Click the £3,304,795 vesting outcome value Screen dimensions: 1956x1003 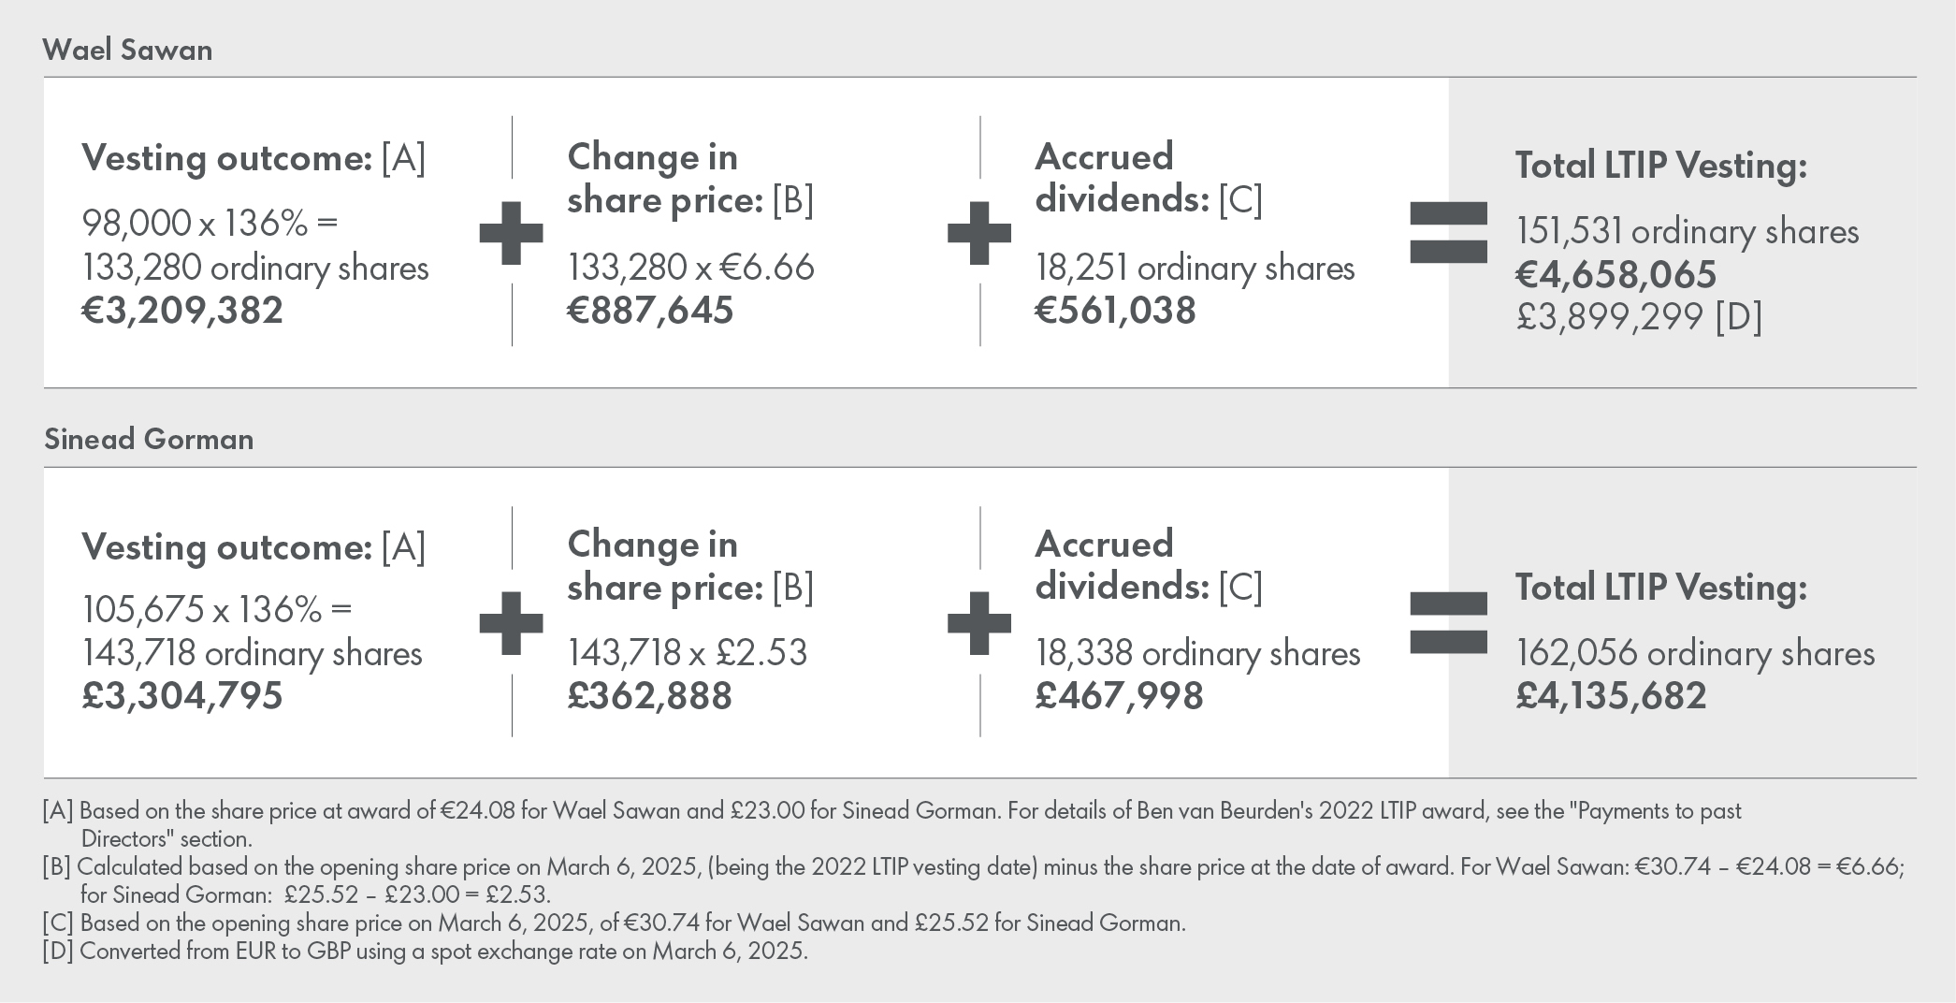click(182, 696)
